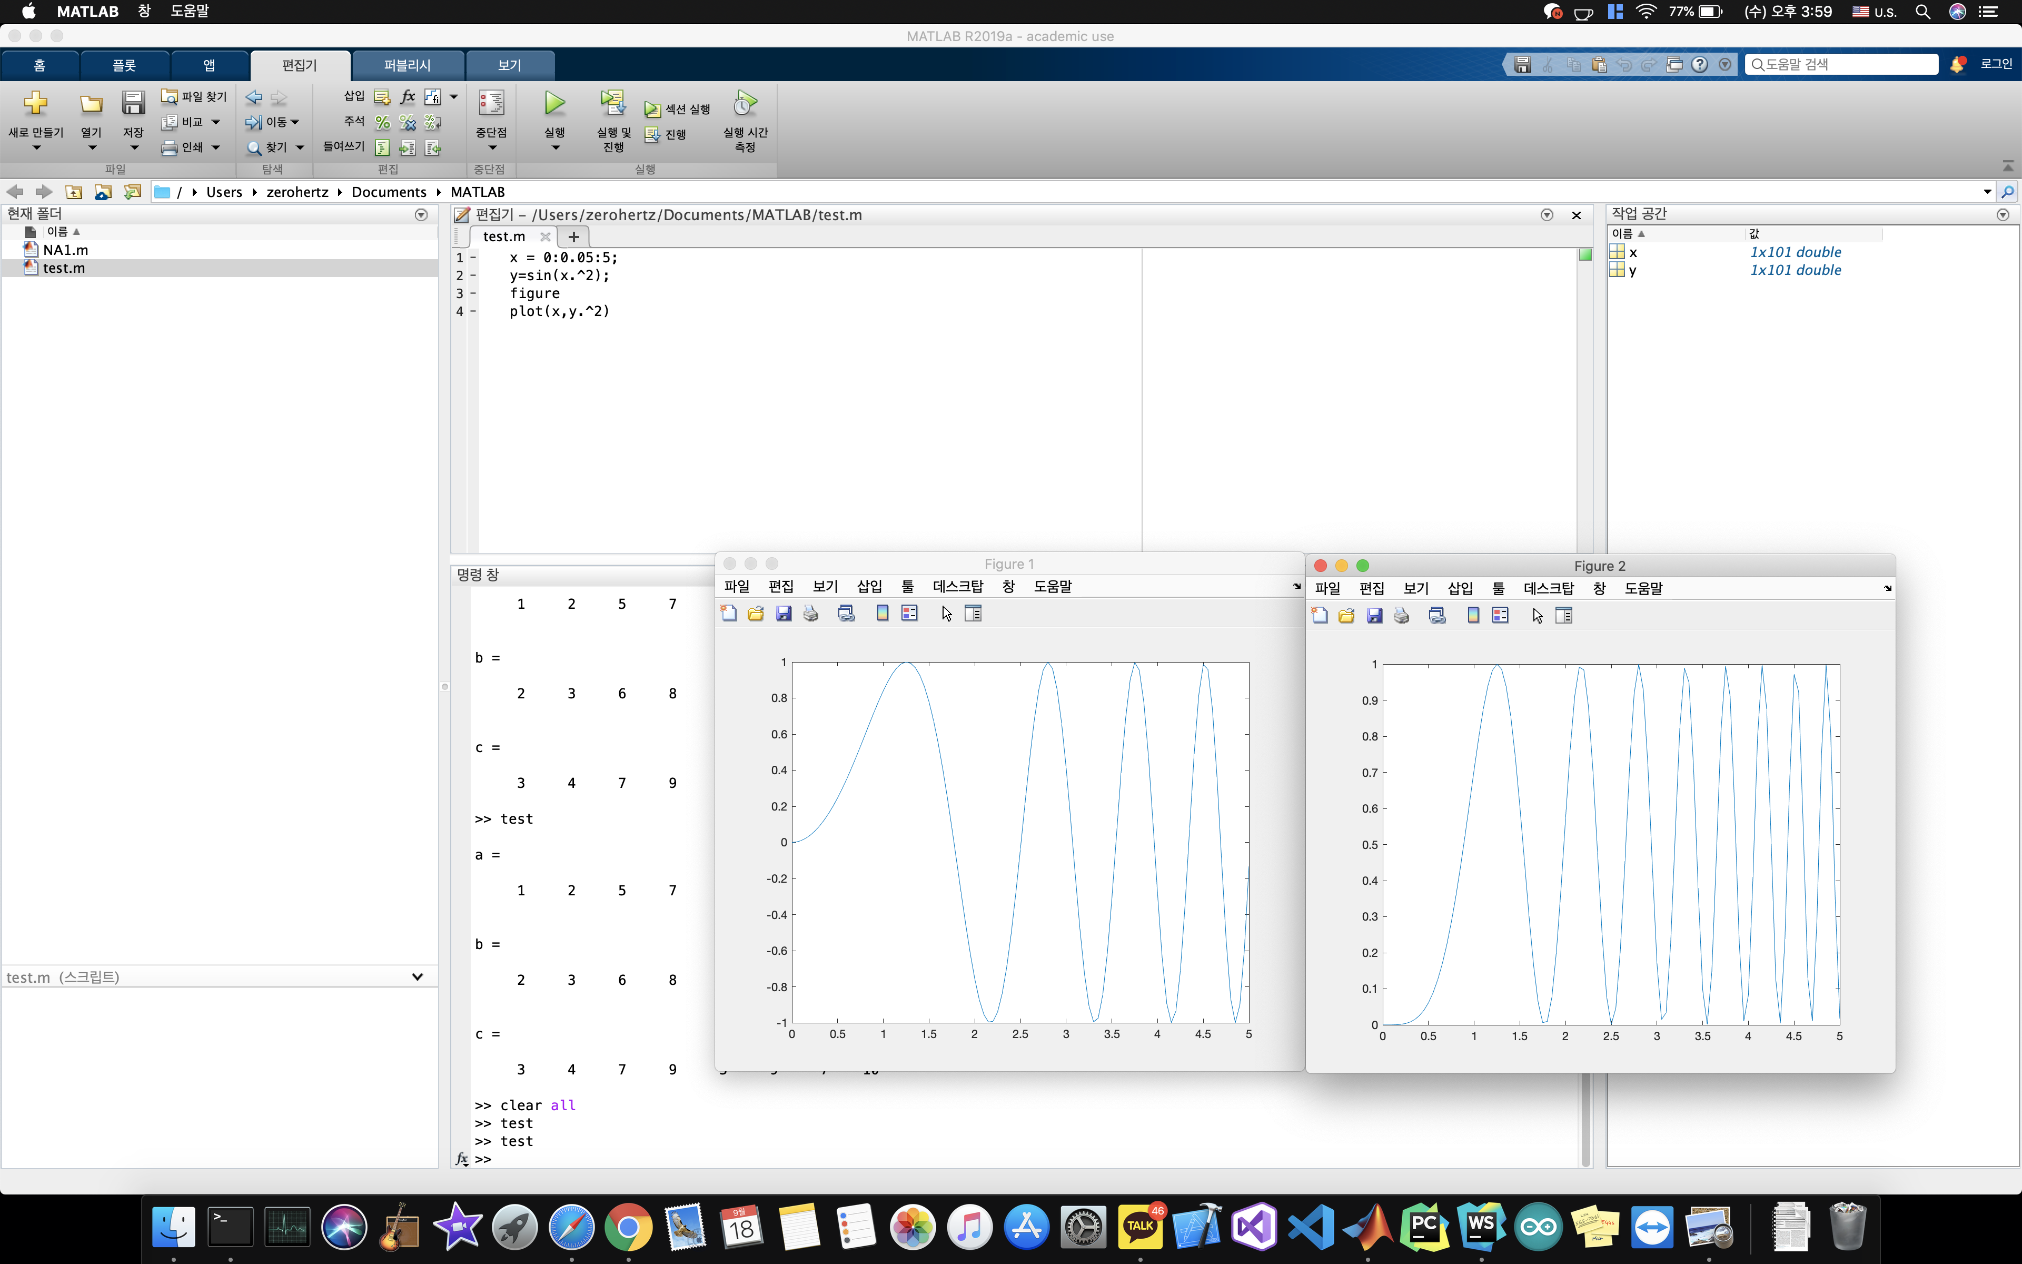2022x1264 pixels.
Task: Expand the Current Folder panel actions menu
Action: [x=421, y=215]
